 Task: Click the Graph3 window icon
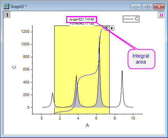6,6
